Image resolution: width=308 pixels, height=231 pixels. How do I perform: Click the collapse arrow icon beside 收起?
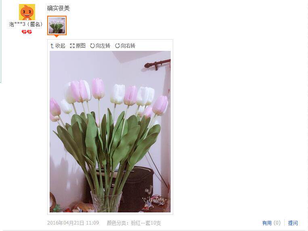click(x=52, y=46)
